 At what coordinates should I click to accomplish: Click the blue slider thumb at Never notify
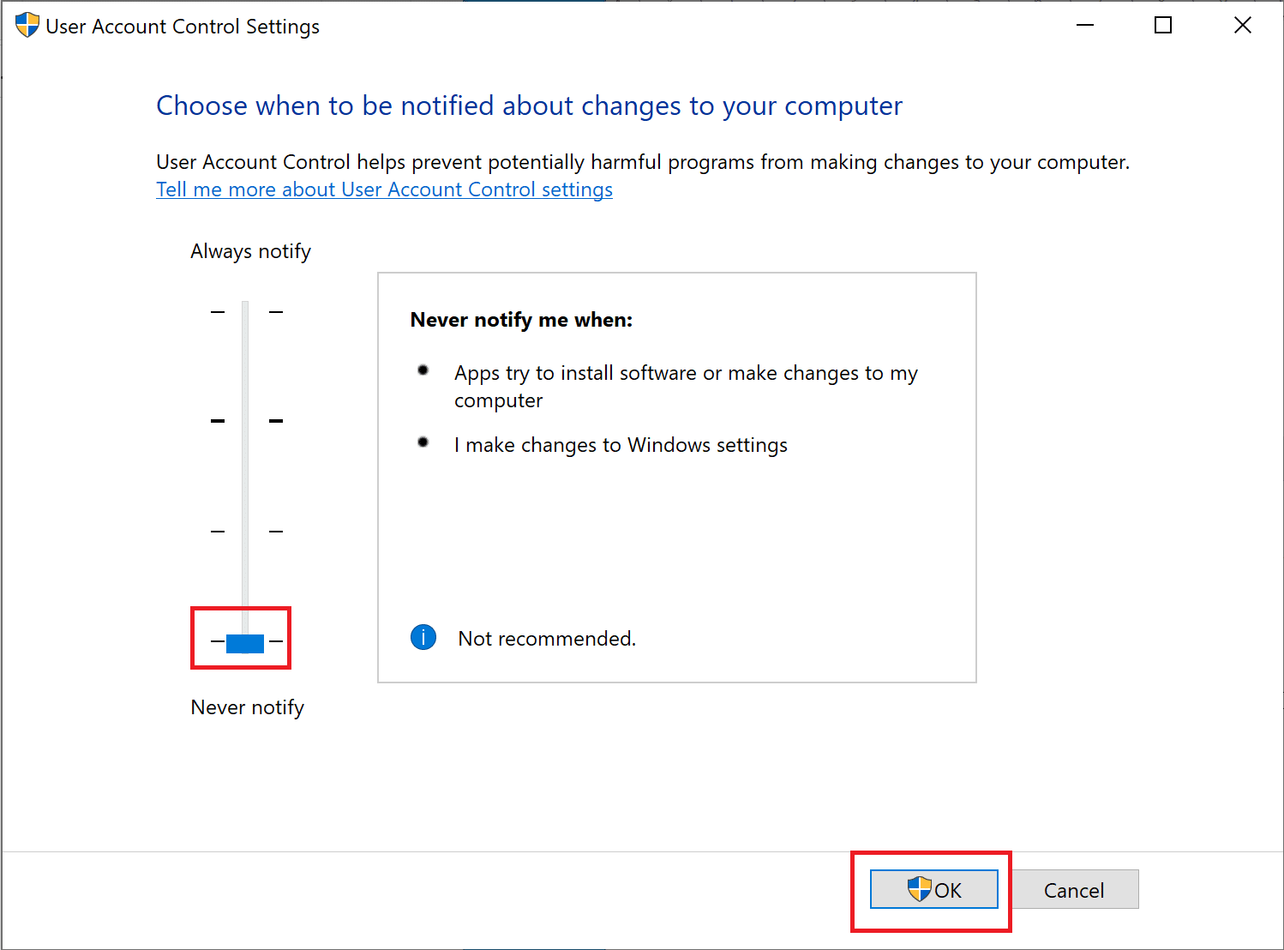click(x=245, y=642)
